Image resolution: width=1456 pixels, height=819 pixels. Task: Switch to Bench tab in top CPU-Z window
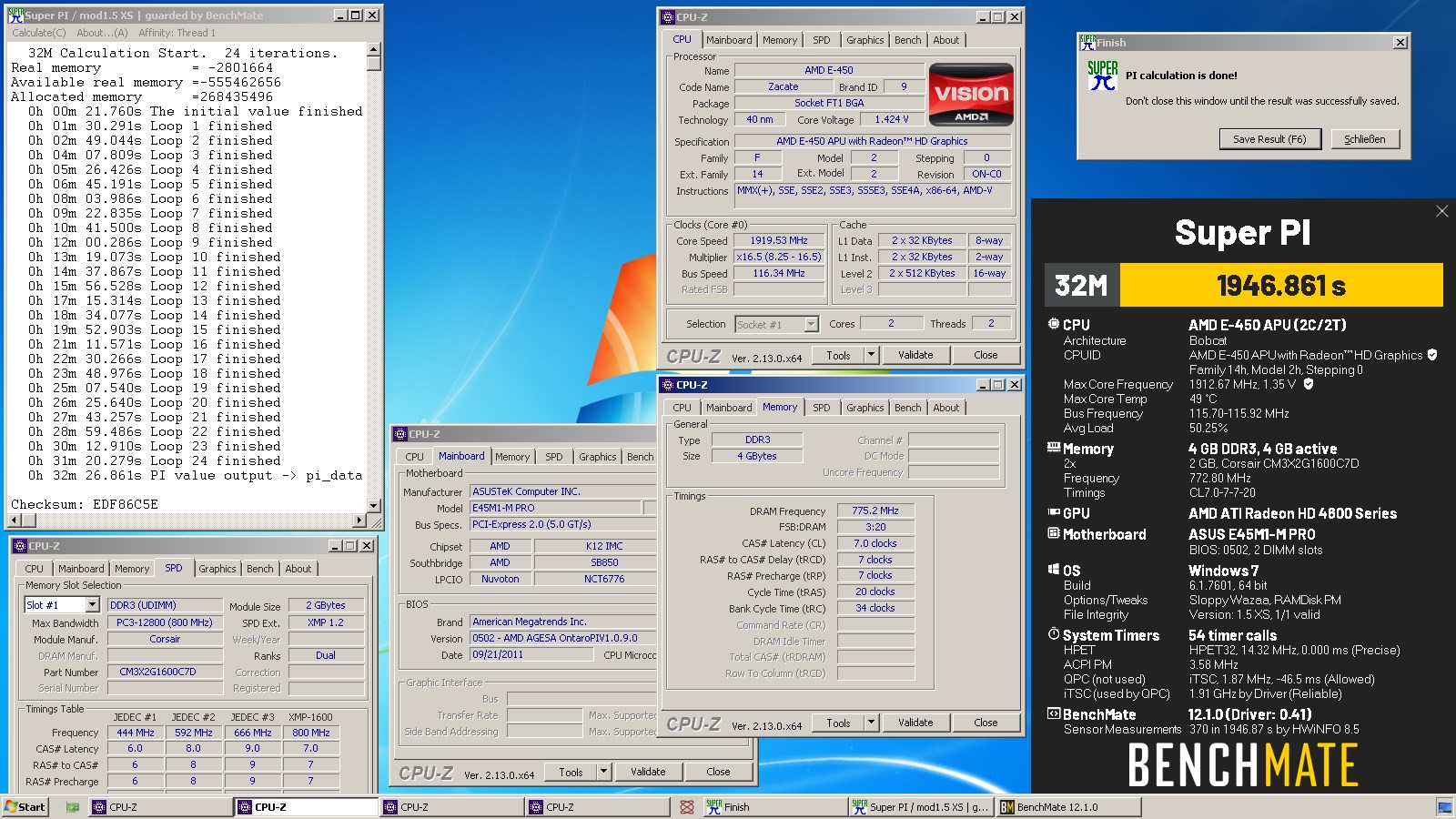coord(907,40)
